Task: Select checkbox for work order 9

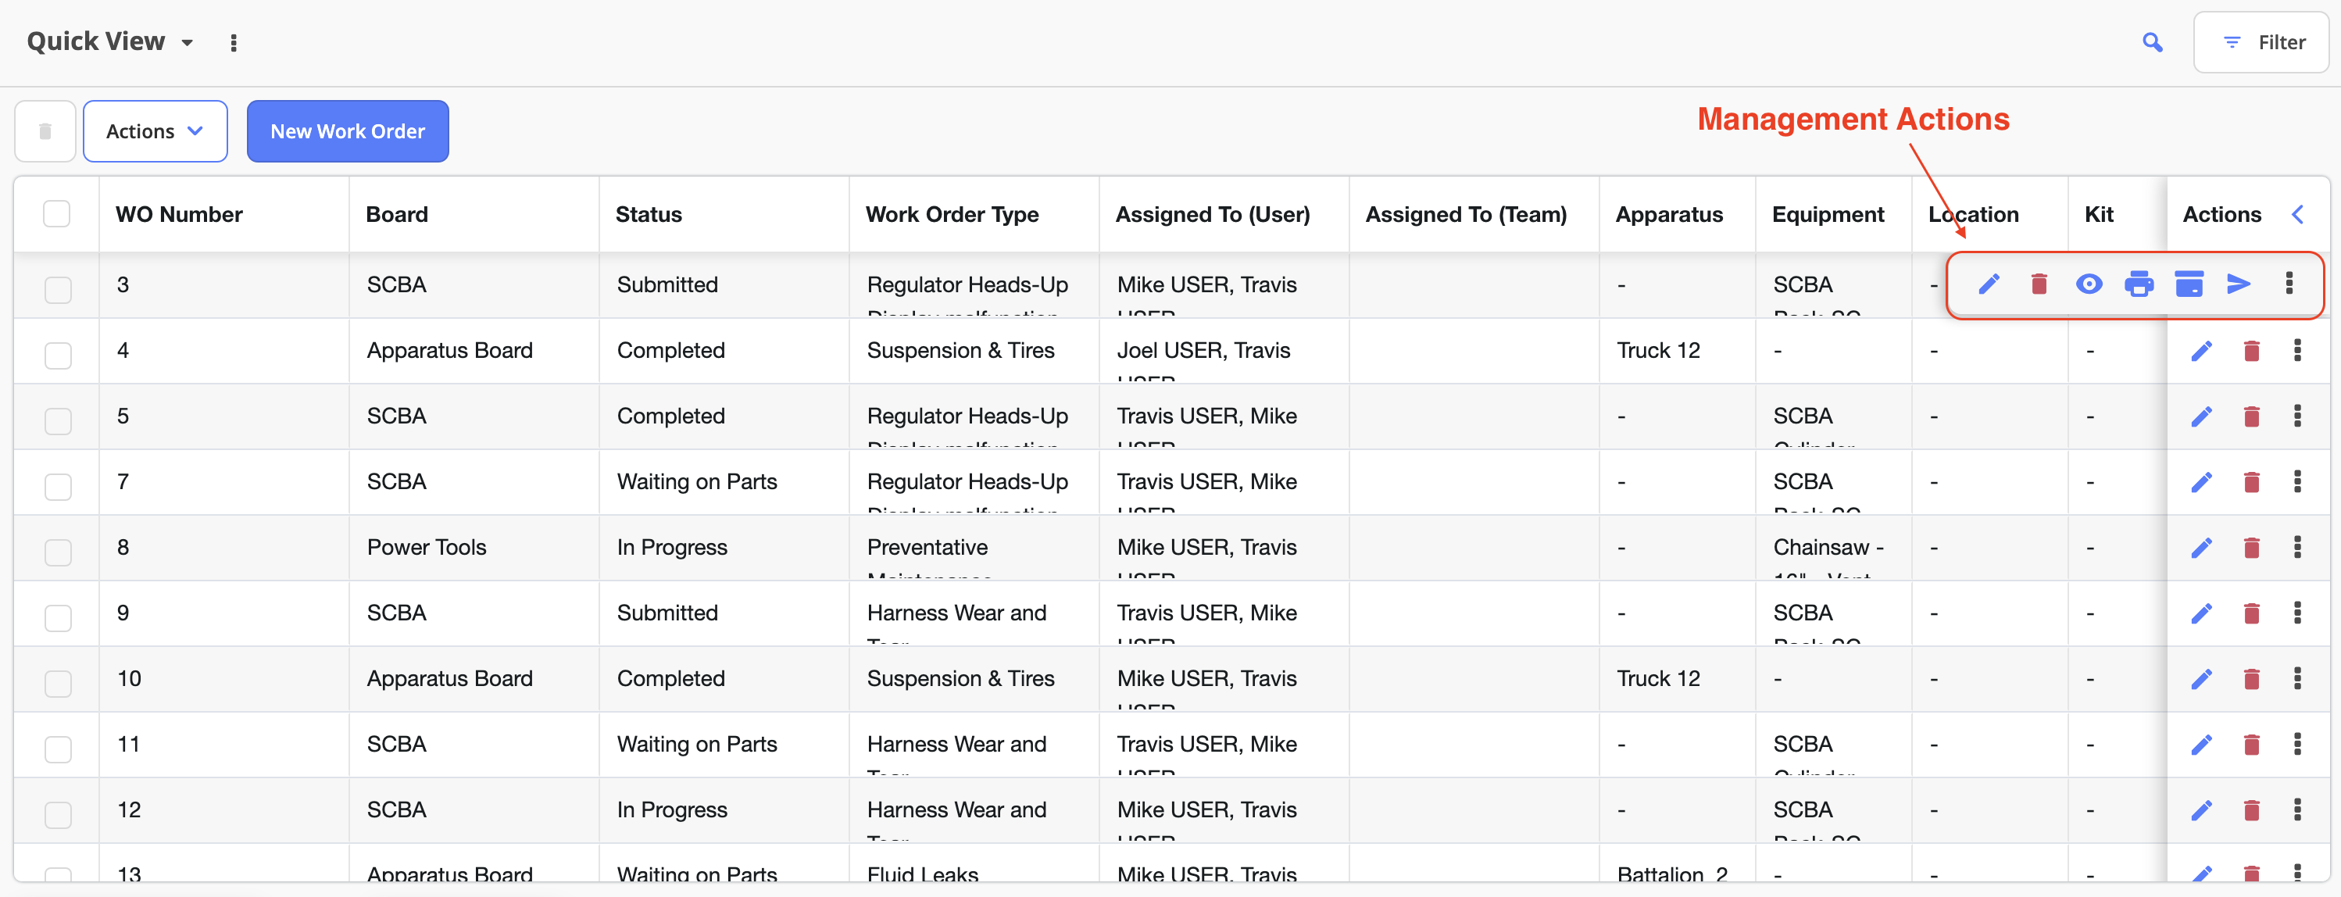Action: (x=58, y=618)
